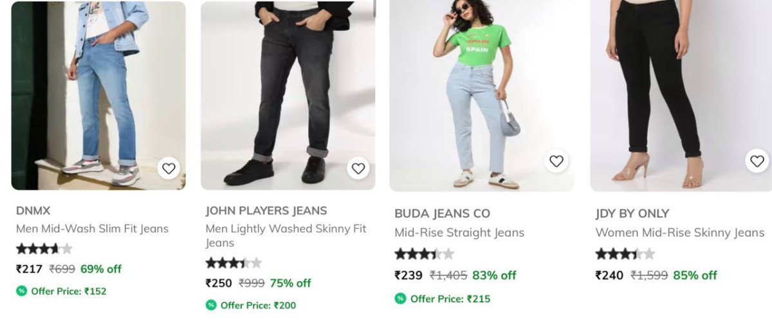Click the DNMX star rating

coord(44,249)
